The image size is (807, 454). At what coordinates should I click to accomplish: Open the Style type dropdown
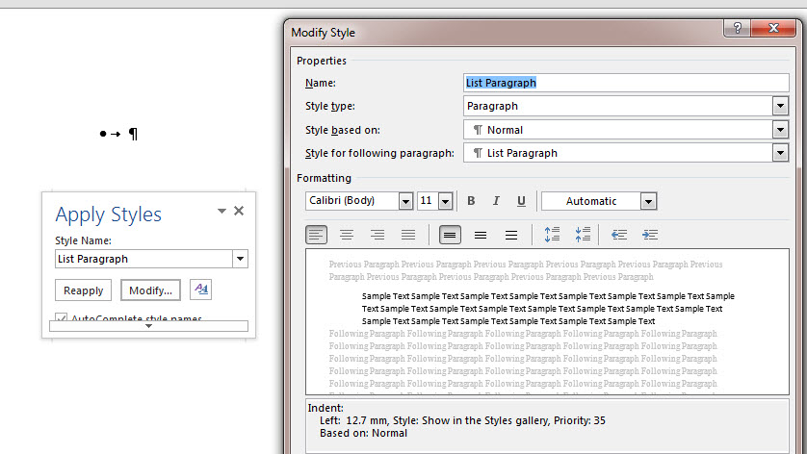[x=780, y=106]
